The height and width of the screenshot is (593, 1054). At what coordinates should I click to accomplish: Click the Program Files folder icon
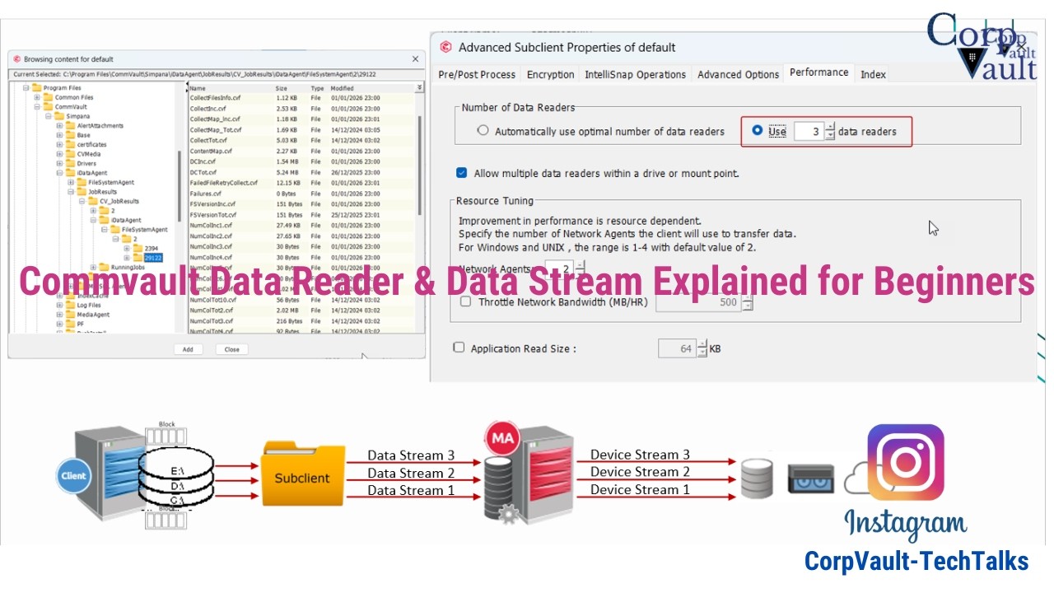tap(37, 88)
